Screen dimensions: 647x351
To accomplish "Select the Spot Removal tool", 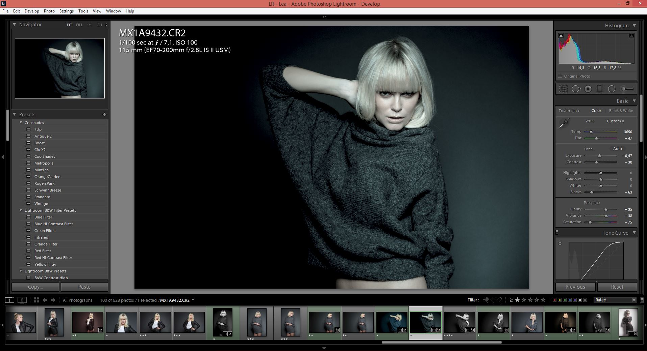I will [576, 89].
